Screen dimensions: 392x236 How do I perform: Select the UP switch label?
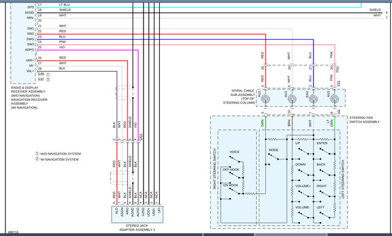tap(297, 143)
